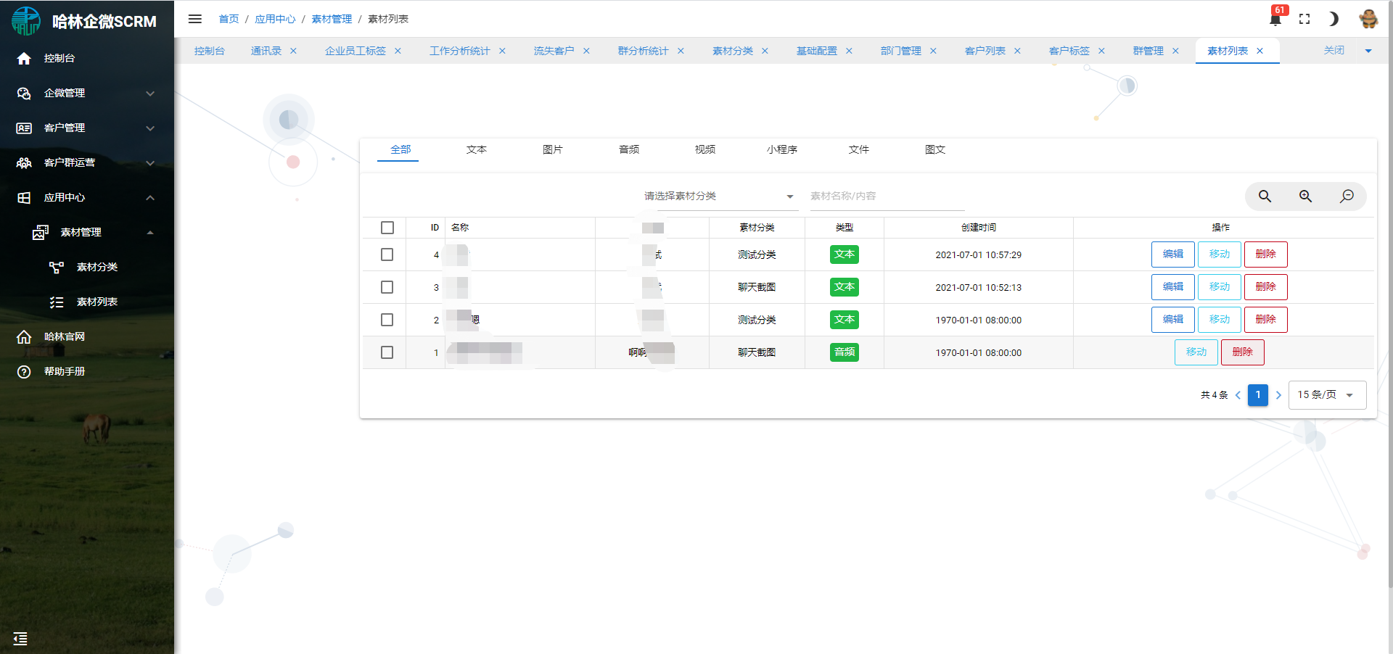Expand the 客户管理 menu chevron

coord(150,128)
